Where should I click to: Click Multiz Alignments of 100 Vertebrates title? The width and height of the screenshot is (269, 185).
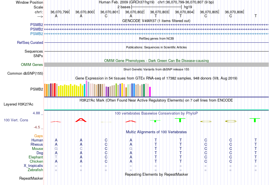[156, 132]
